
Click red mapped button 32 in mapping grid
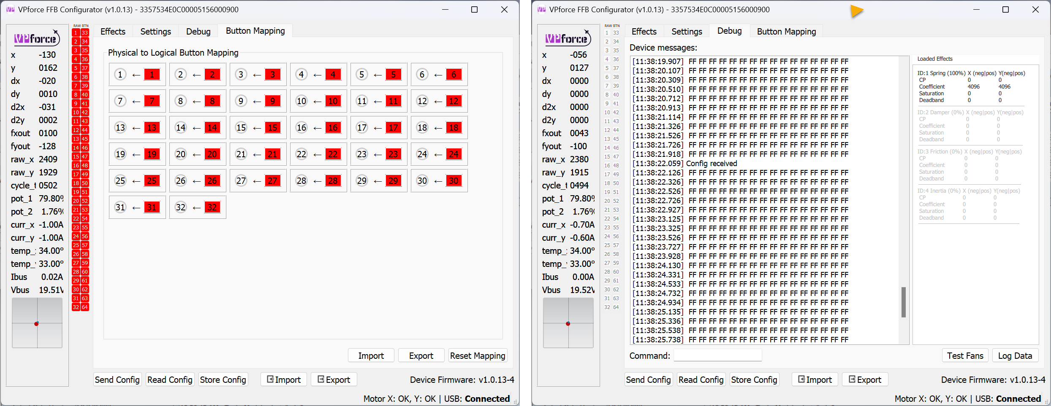[212, 207]
